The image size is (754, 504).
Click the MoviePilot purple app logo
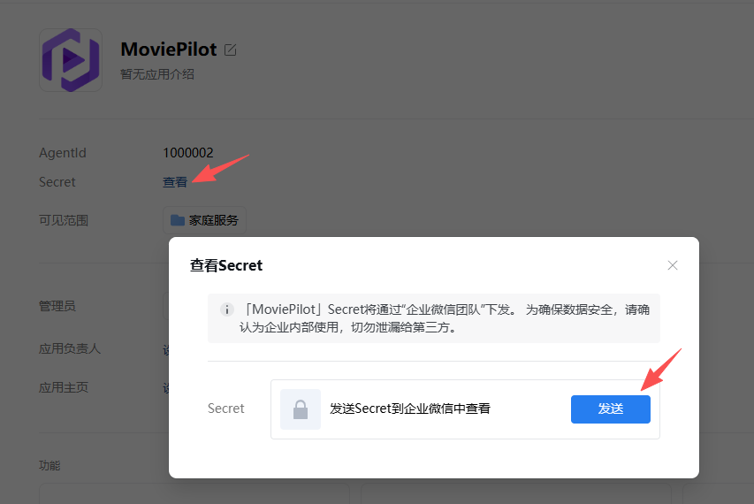pyautogui.click(x=71, y=60)
